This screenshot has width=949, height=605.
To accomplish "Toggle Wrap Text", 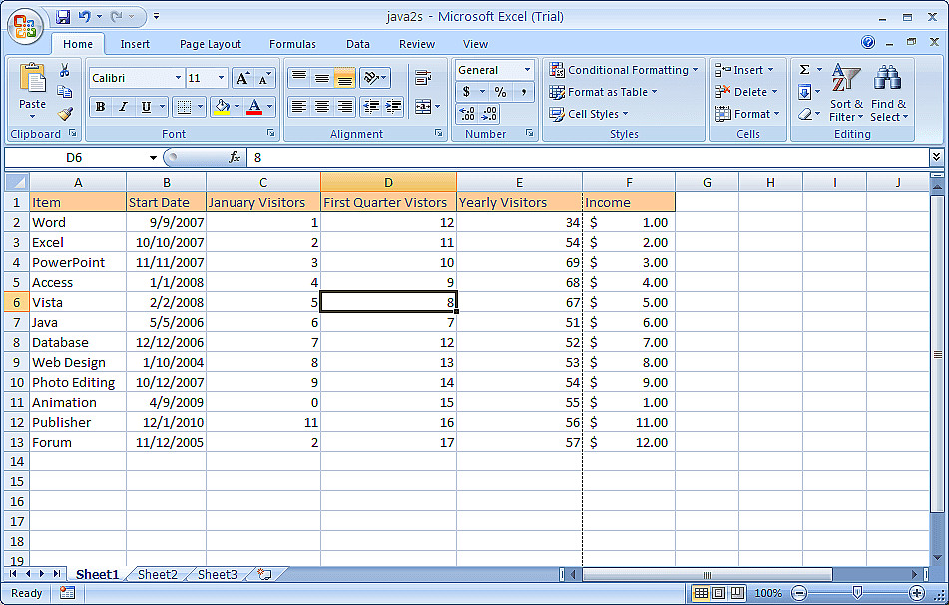I will point(423,78).
